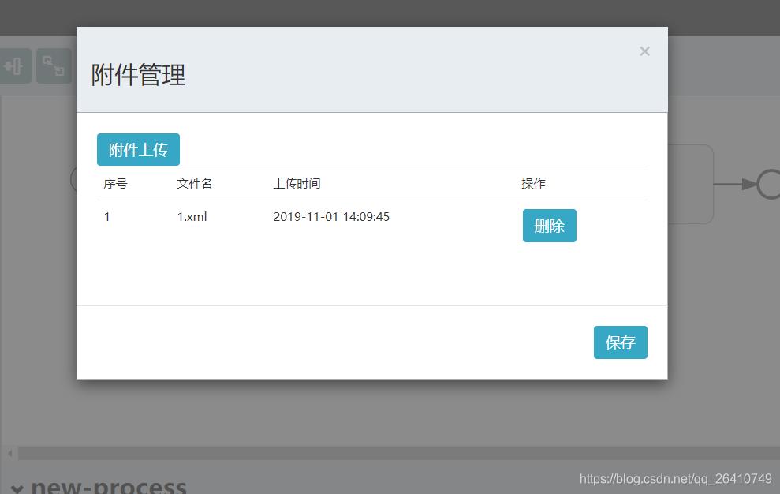The height and width of the screenshot is (494, 780).
Task: Select the 1.xml file name cell
Action: click(192, 217)
